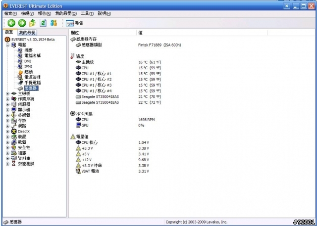
Task: Click the Refresh toolbar icon
Action: [x=43, y=23]
